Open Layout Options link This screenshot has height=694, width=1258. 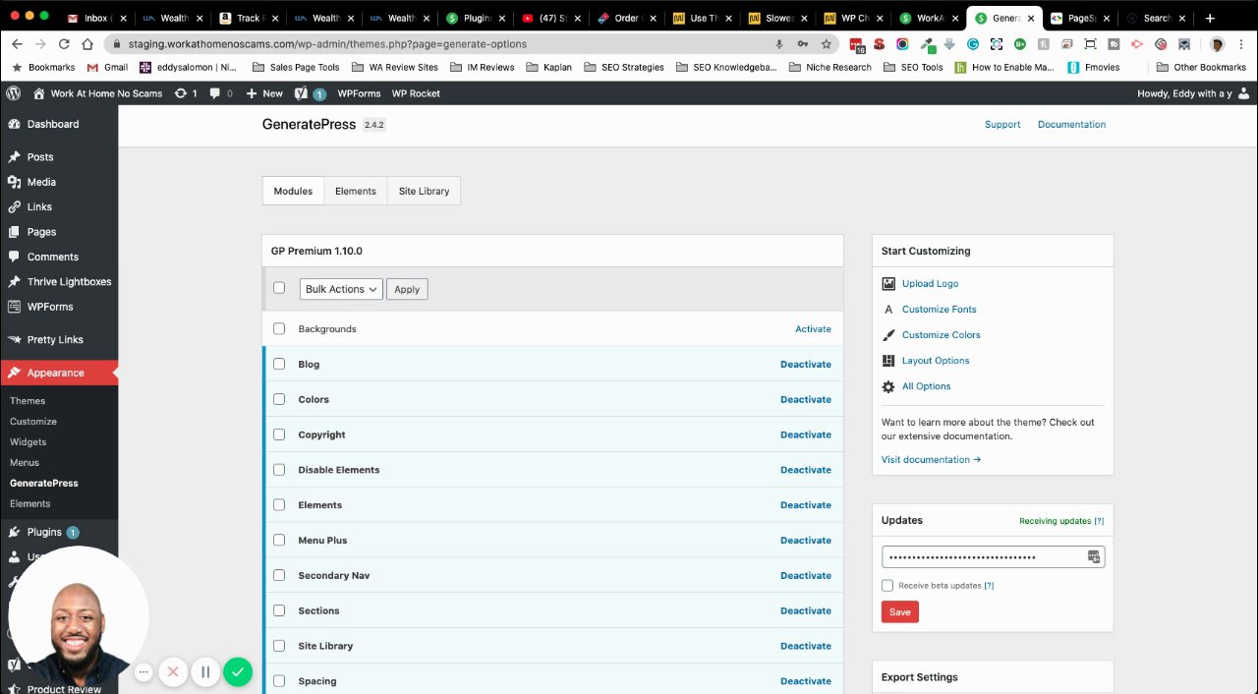pyautogui.click(x=936, y=361)
